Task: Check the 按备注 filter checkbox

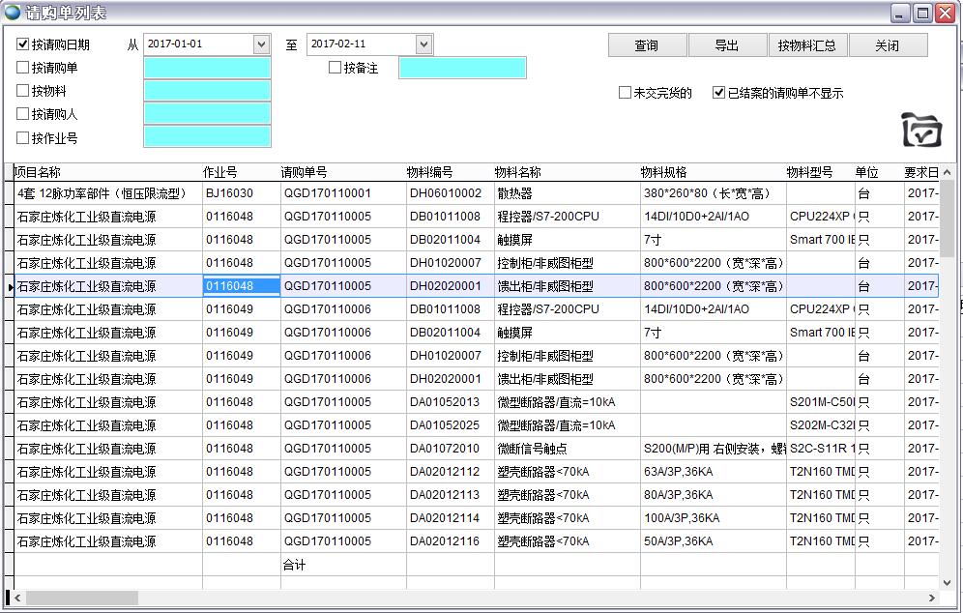Action: 336,68
